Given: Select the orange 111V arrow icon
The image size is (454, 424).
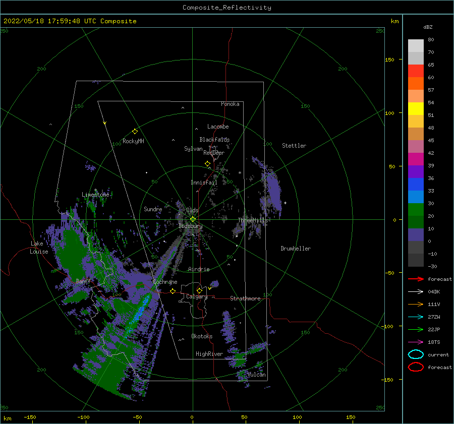Looking at the screenshot, I should pyautogui.click(x=416, y=304).
